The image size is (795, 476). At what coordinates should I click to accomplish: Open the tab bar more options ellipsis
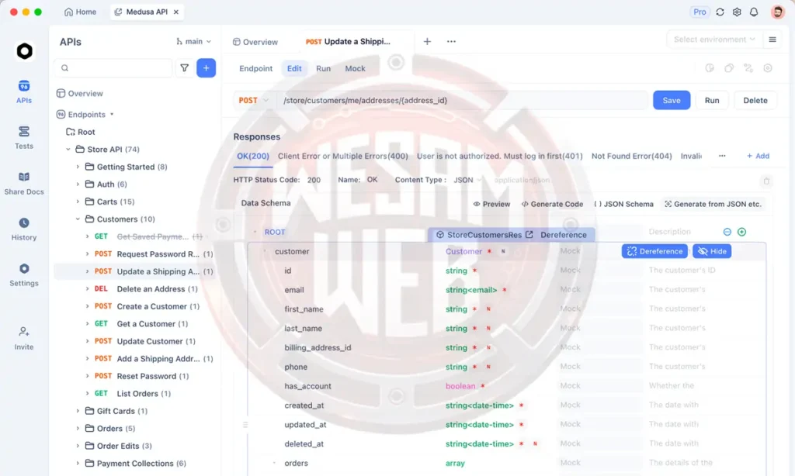(451, 42)
